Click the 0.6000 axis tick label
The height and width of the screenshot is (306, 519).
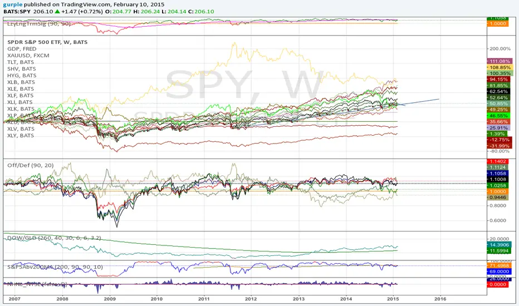498,221
